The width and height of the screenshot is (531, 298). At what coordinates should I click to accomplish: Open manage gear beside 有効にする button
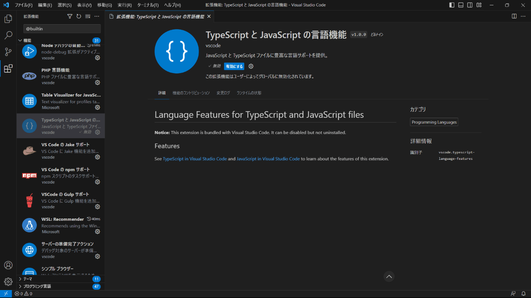click(x=251, y=66)
